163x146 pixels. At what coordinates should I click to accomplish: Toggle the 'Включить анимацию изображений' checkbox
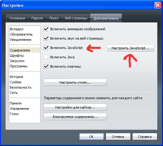[46, 29]
